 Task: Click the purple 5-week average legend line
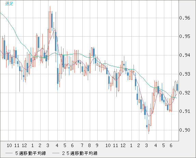[x=9, y=153]
